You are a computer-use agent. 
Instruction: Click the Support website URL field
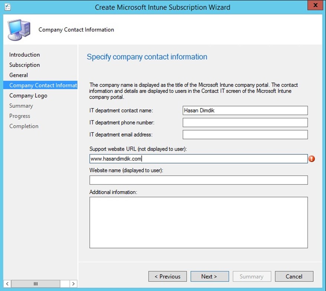point(198,159)
